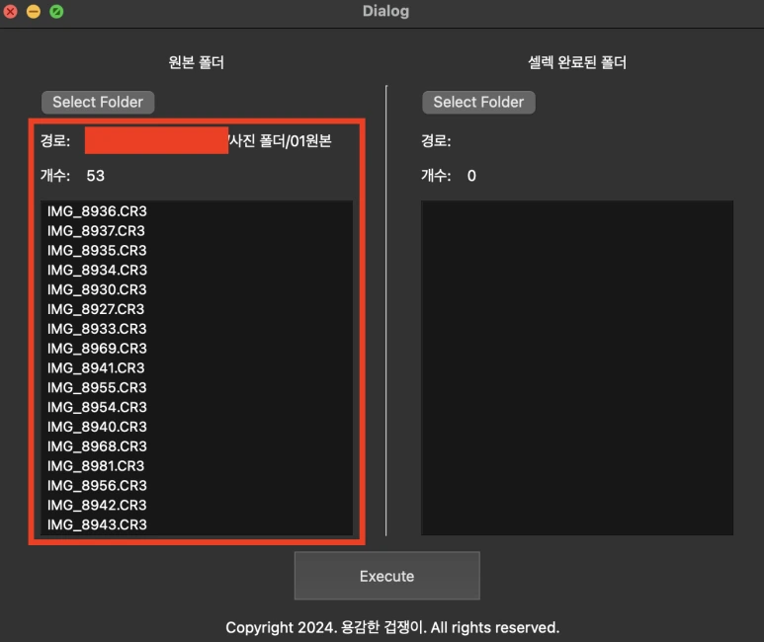Select IMG_8955.CR3 in file list
This screenshot has height=642, width=764.
(197, 387)
